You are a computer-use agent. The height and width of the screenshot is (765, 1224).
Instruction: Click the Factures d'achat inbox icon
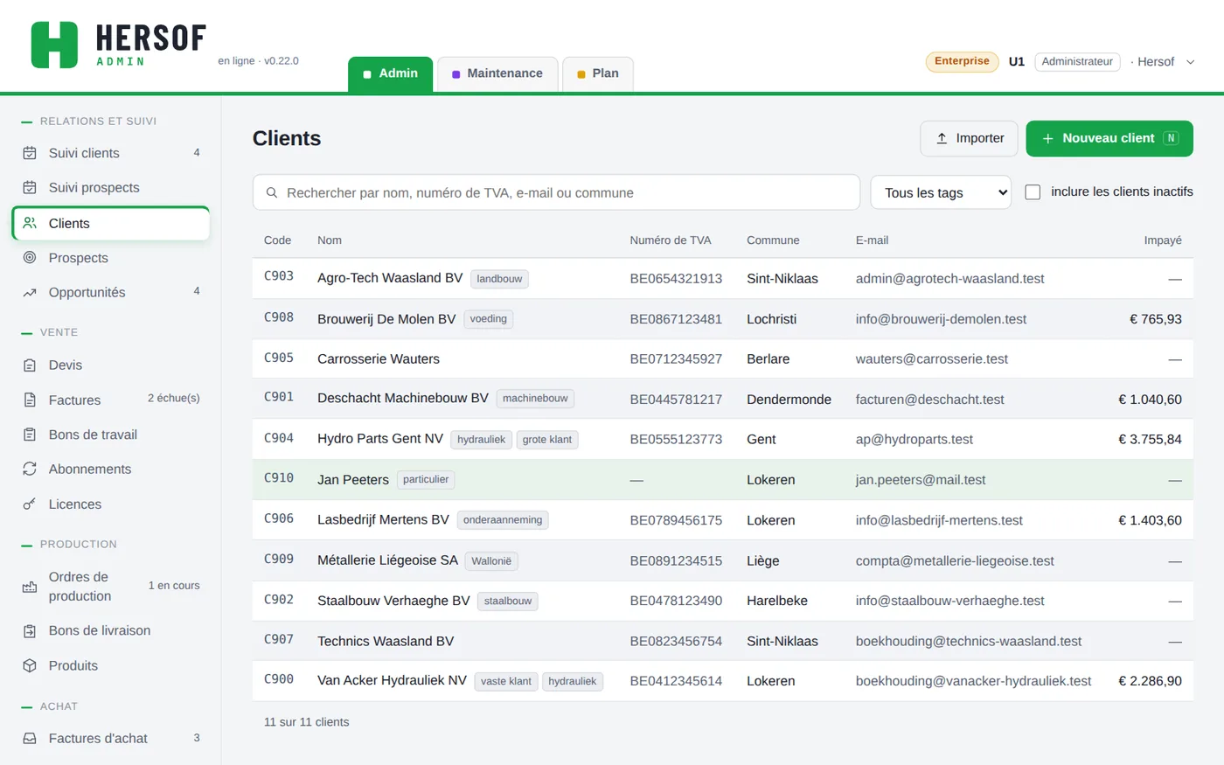tap(30, 738)
